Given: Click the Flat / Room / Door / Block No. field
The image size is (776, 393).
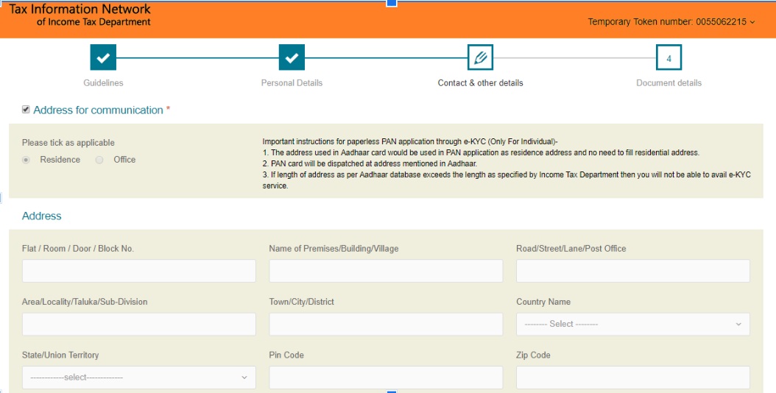Looking at the screenshot, I should 139,271.
